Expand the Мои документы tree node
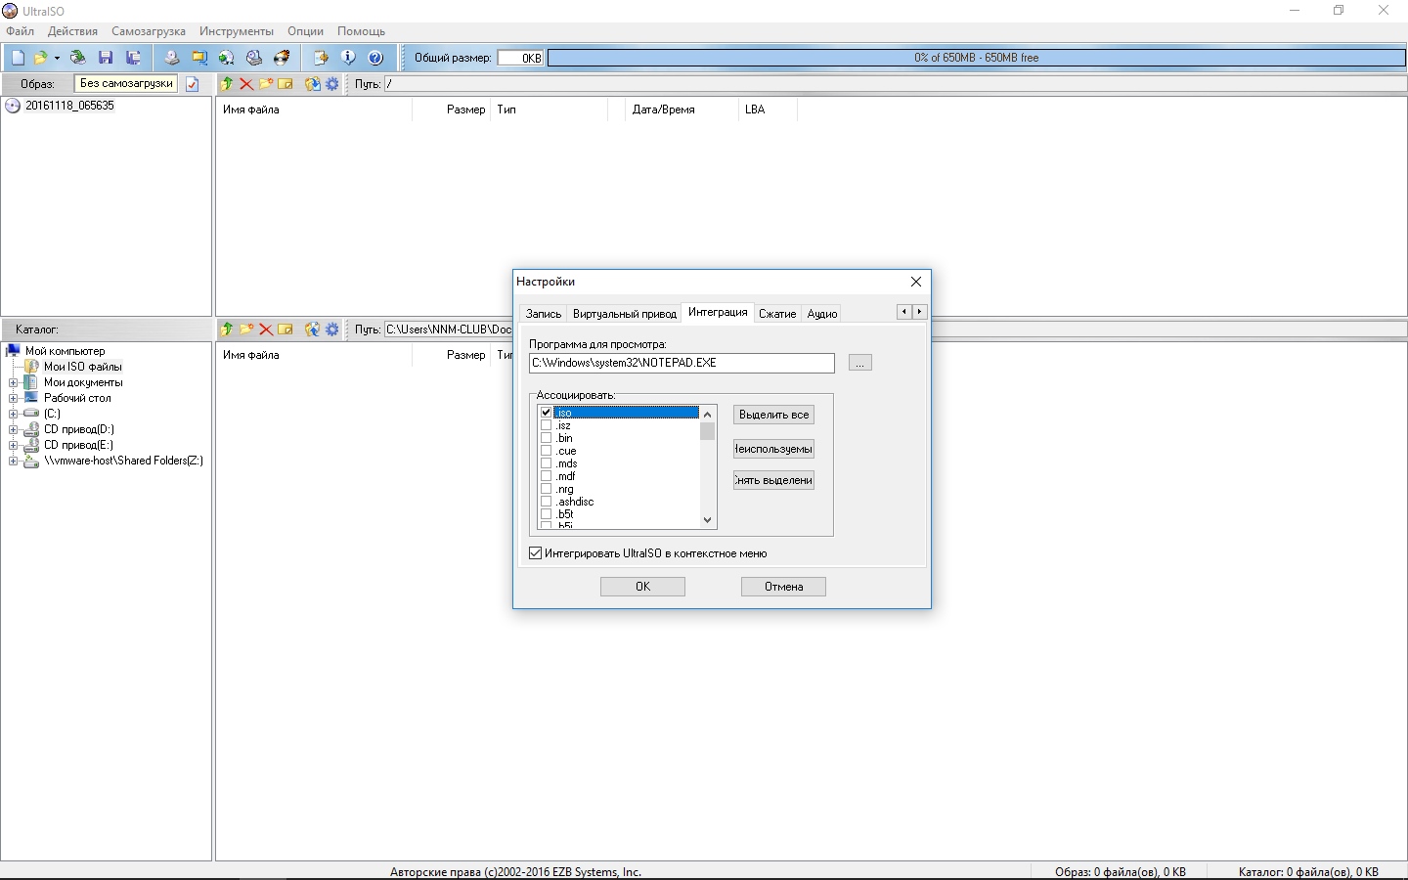 [x=14, y=382]
